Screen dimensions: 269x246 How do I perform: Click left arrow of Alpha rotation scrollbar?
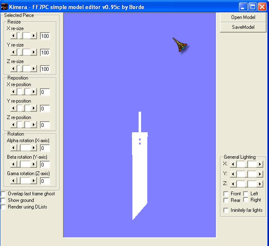tap(14, 148)
